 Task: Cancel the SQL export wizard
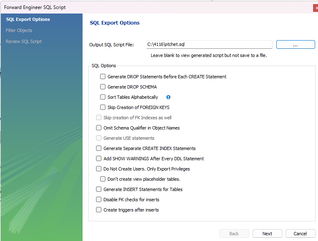[x=300, y=234]
